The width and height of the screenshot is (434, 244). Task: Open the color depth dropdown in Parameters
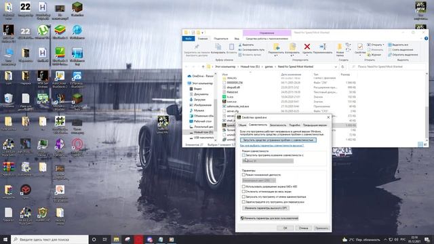click(x=259, y=180)
